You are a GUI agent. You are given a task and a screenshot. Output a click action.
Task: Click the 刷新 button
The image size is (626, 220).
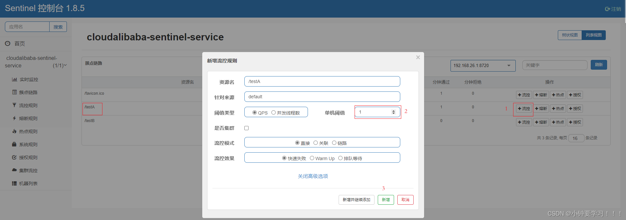pyautogui.click(x=599, y=65)
